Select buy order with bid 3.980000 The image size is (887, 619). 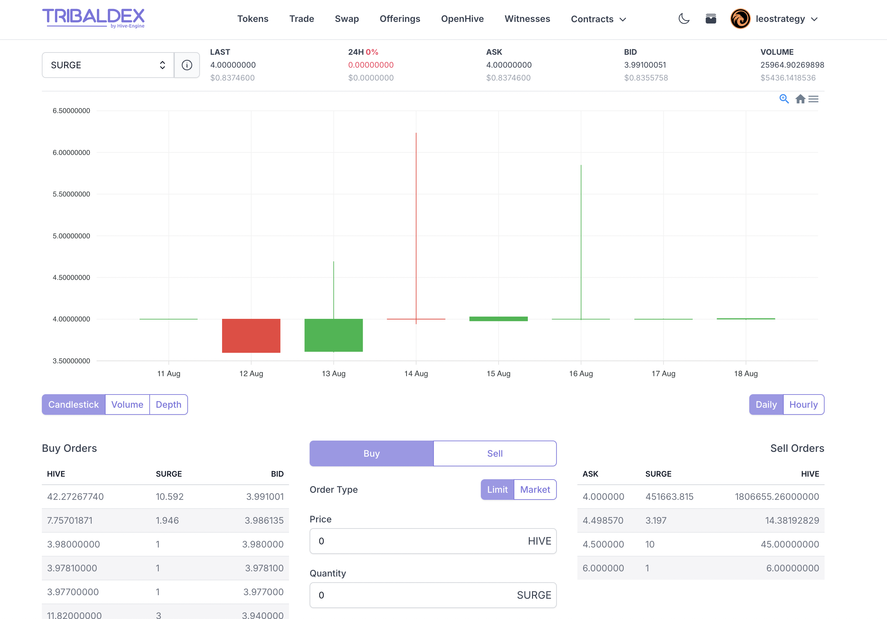[165, 544]
